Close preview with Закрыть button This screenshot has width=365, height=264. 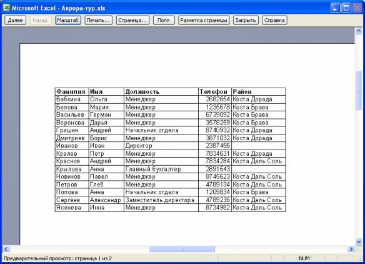(x=246, y=20)
